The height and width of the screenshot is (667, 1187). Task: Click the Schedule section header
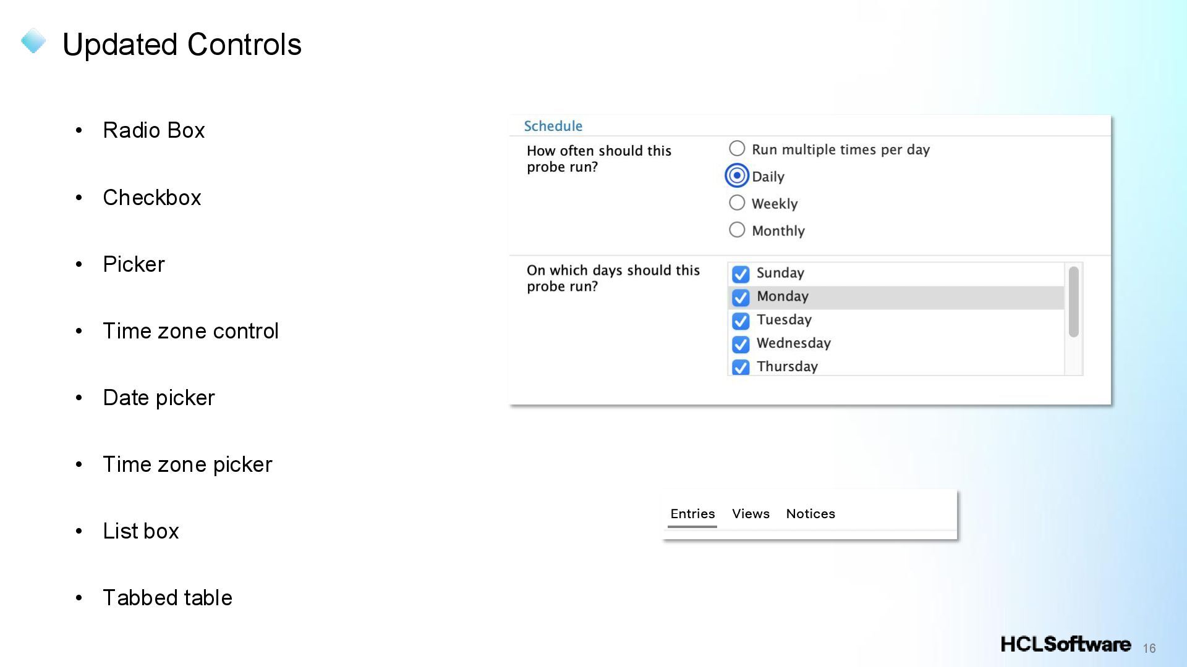pos(553,126)
